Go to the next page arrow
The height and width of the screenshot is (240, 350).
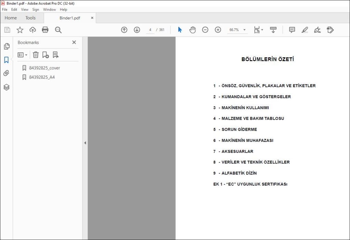[137, 30]
